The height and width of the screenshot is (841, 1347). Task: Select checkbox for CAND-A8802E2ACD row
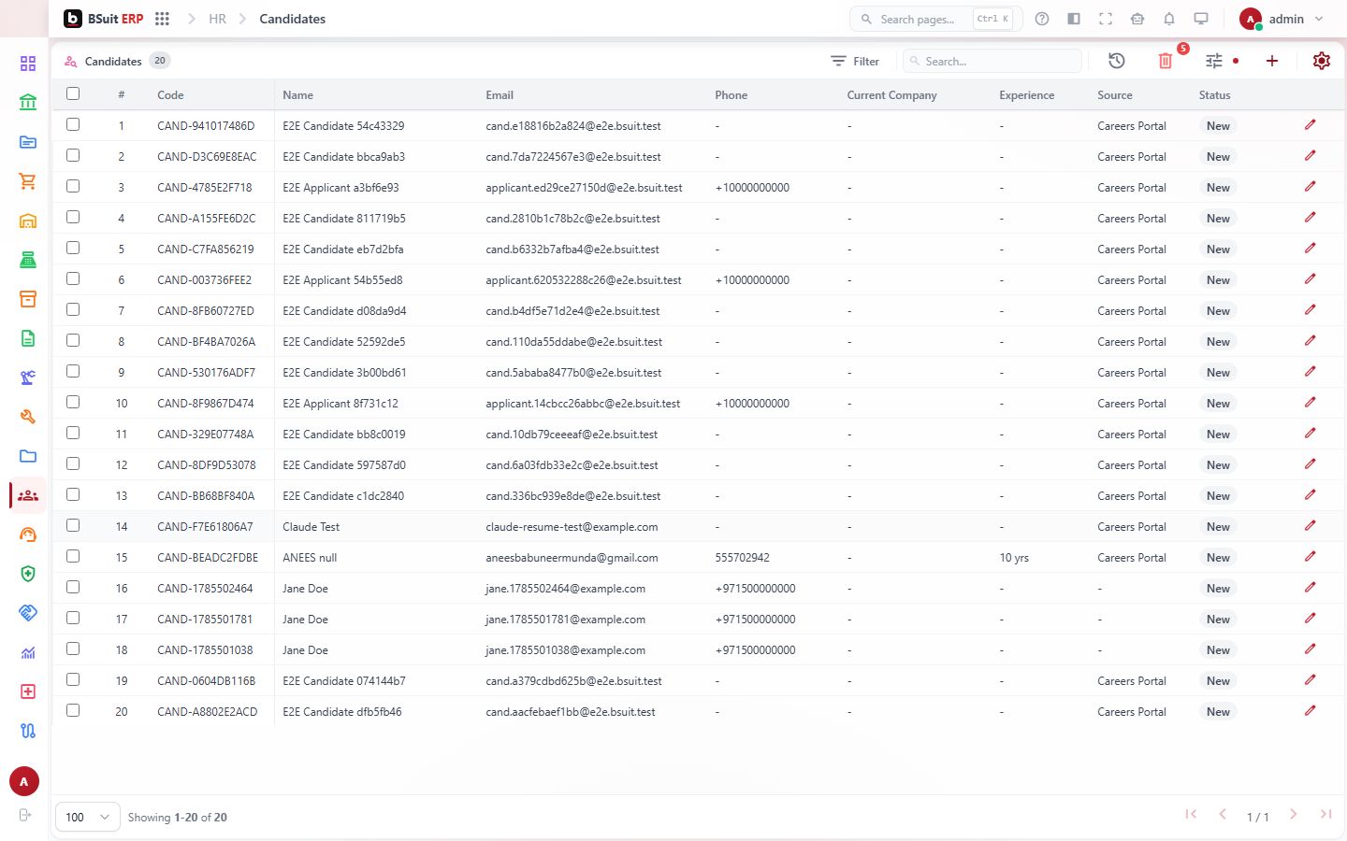click(73, 710)
